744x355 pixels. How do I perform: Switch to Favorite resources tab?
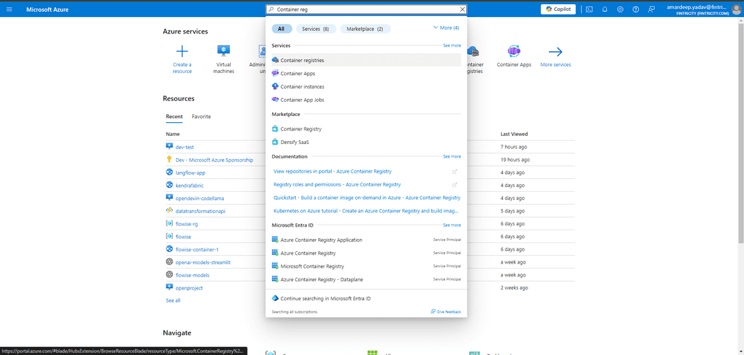[x=201, y=117]
